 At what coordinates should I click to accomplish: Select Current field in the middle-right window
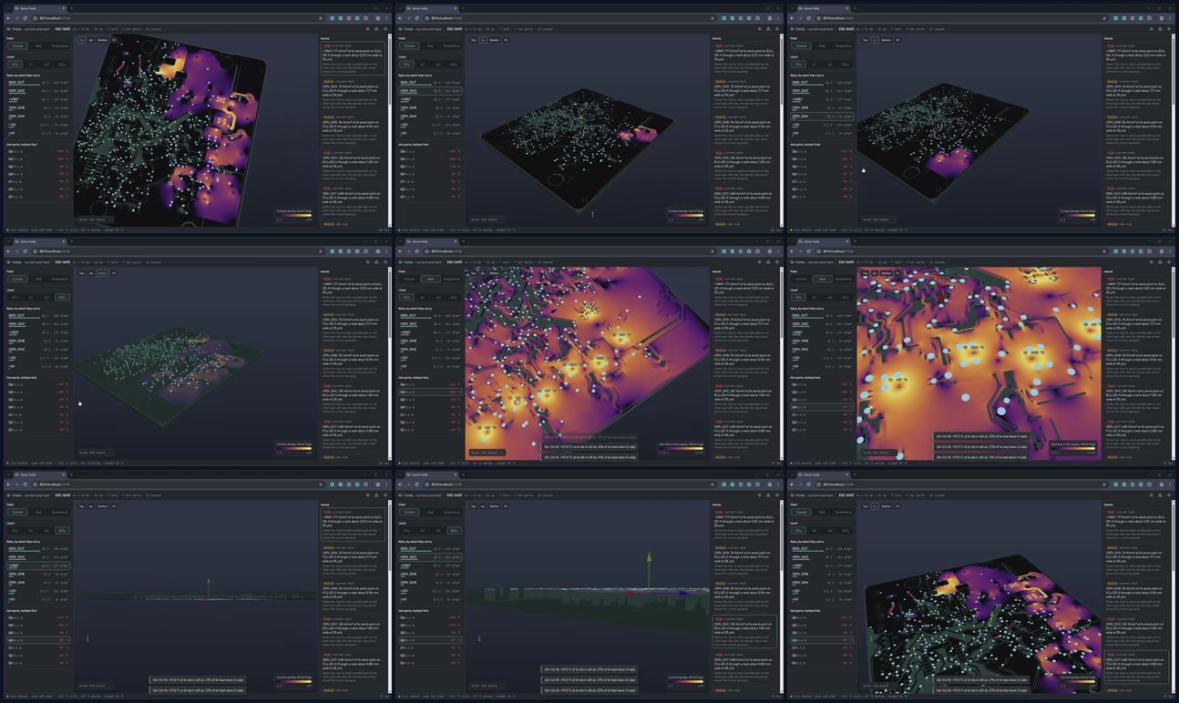(801, 279)
